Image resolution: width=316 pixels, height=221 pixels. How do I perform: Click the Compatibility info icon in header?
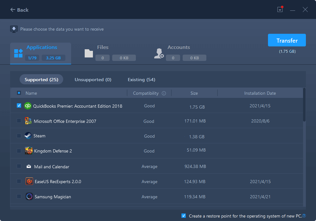click(164, 93)
